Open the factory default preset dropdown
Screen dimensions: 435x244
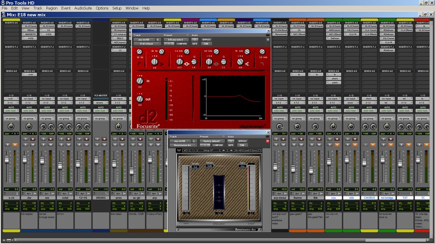tap(212, 141)
